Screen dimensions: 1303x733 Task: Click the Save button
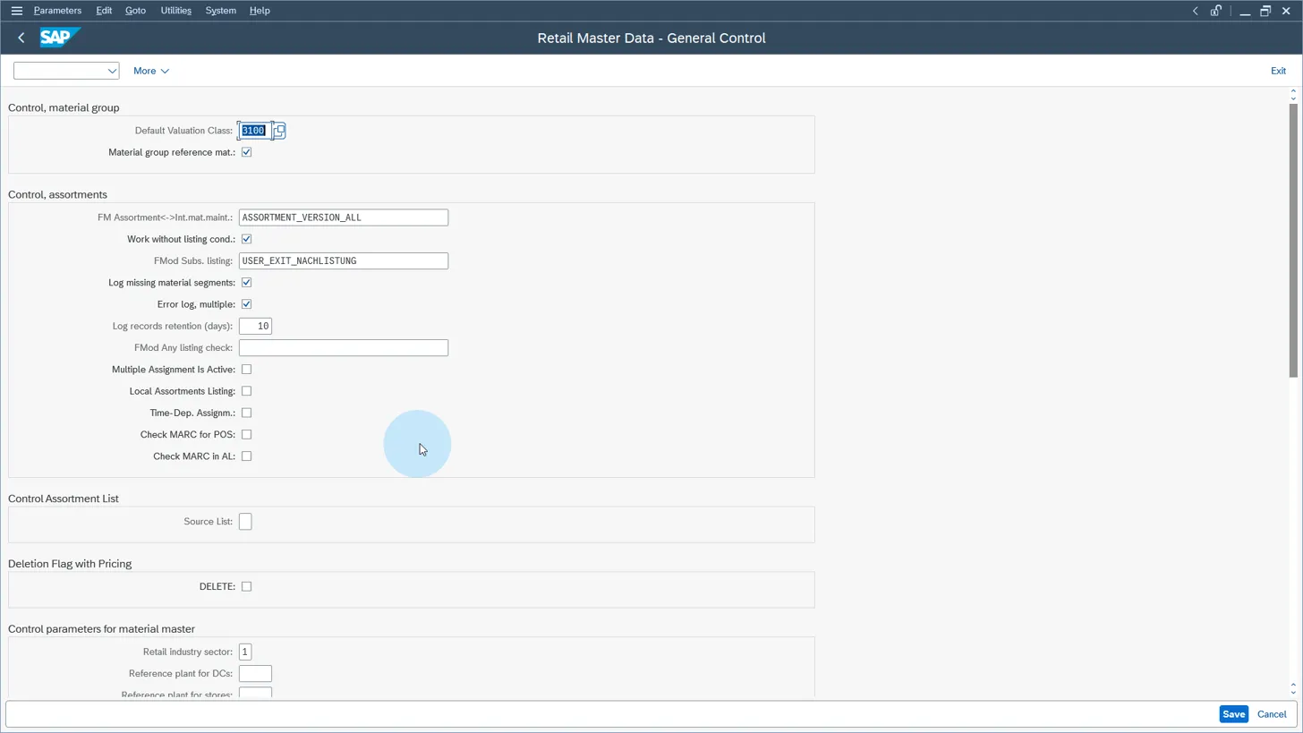(1233, 714)
